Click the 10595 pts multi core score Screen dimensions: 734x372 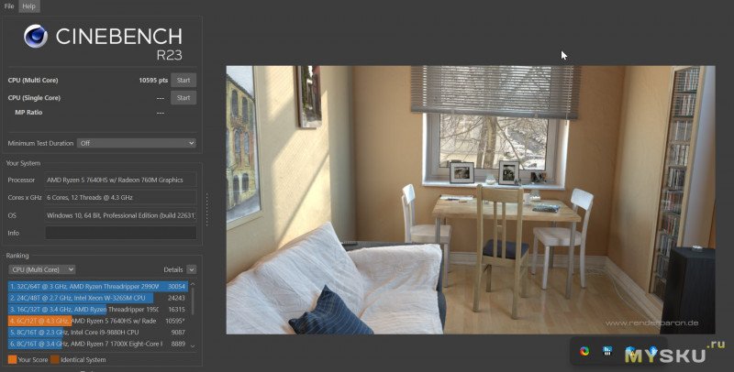[153, 81]
